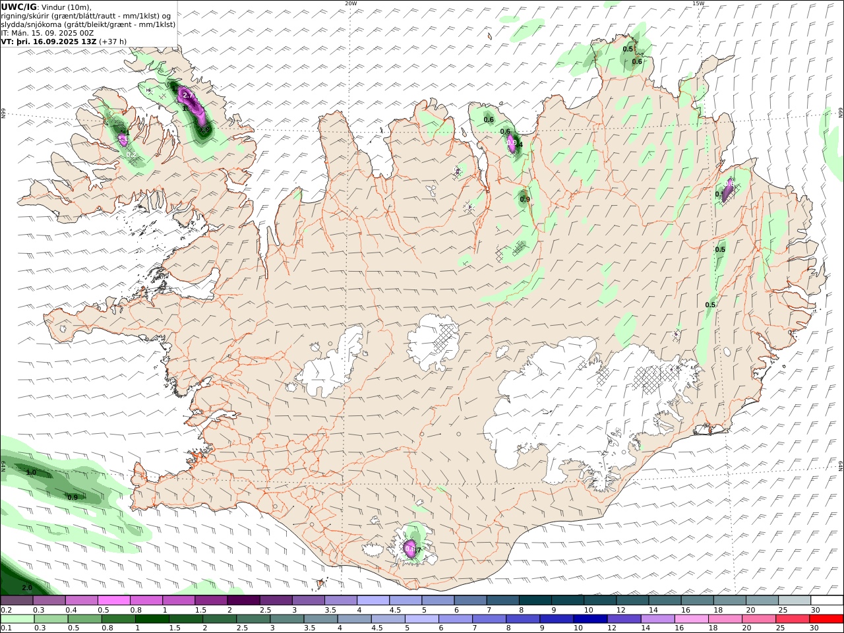Click the 'slydda/snjókoma' legend description line

pyautogui.click(x=88, y=24)
